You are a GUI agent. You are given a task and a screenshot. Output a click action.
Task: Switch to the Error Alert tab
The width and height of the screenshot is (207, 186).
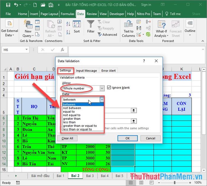(109, 71)
